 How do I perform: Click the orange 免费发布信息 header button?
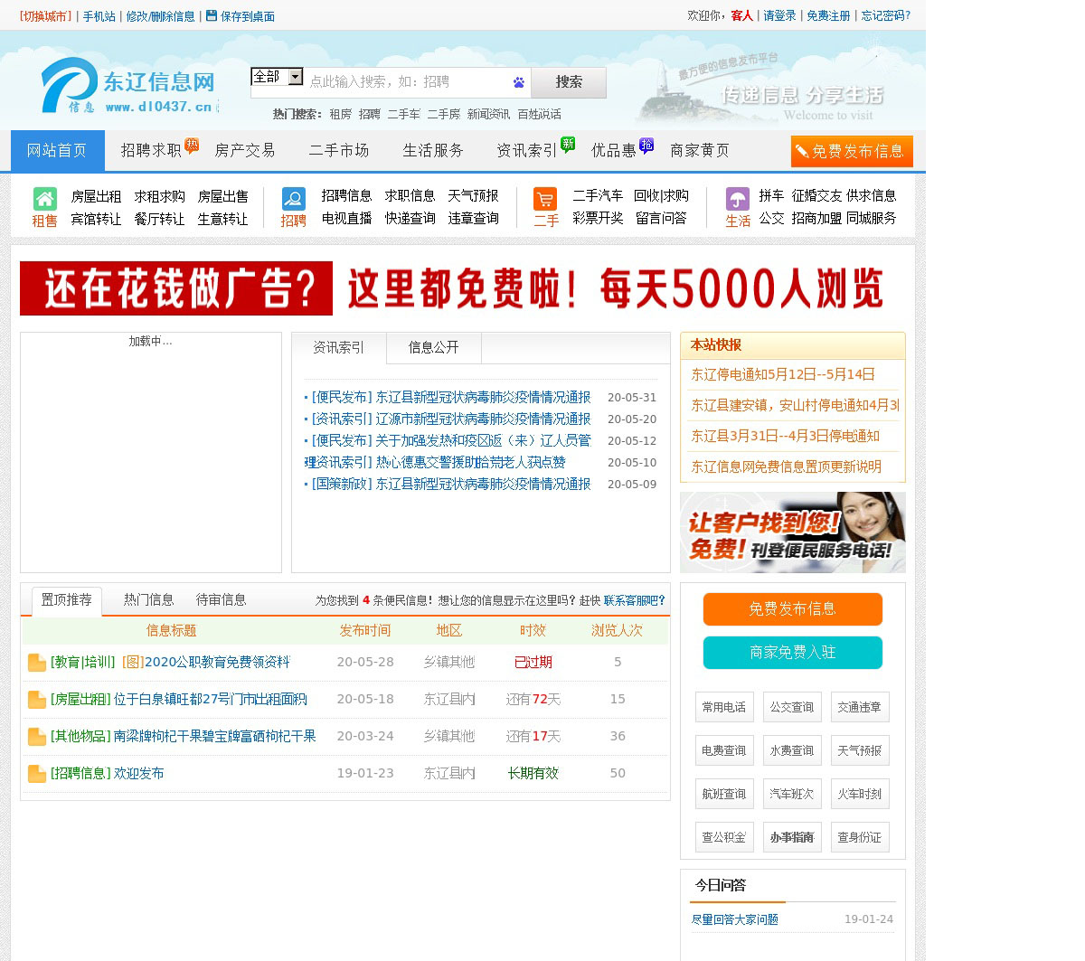click(851, 151)
